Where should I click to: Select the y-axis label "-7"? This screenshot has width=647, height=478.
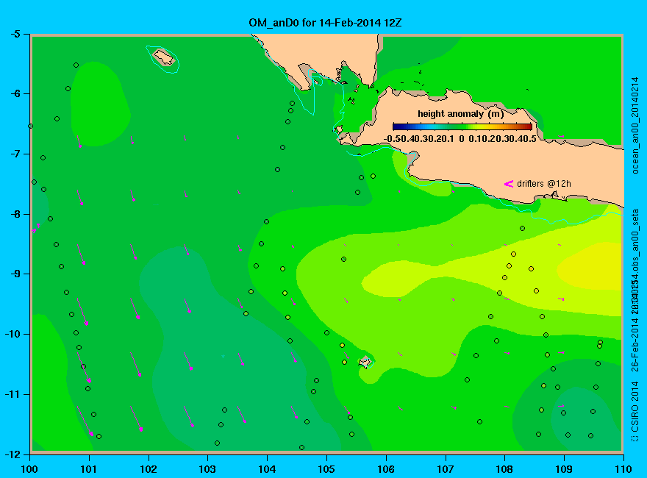click(15, 154)
